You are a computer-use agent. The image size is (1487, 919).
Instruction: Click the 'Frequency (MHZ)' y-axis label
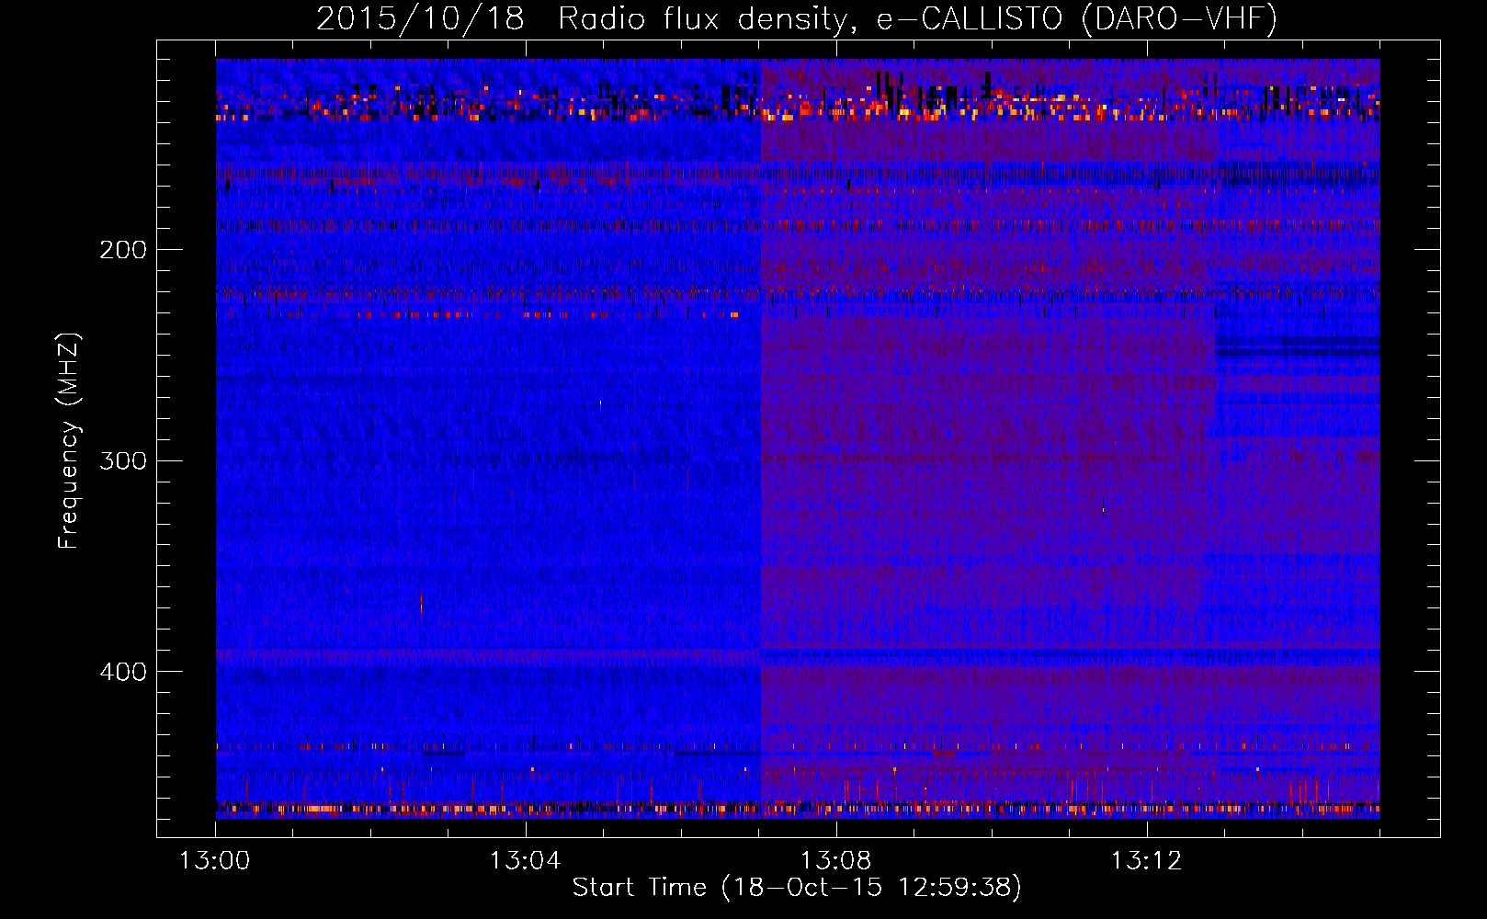[69, 441]
